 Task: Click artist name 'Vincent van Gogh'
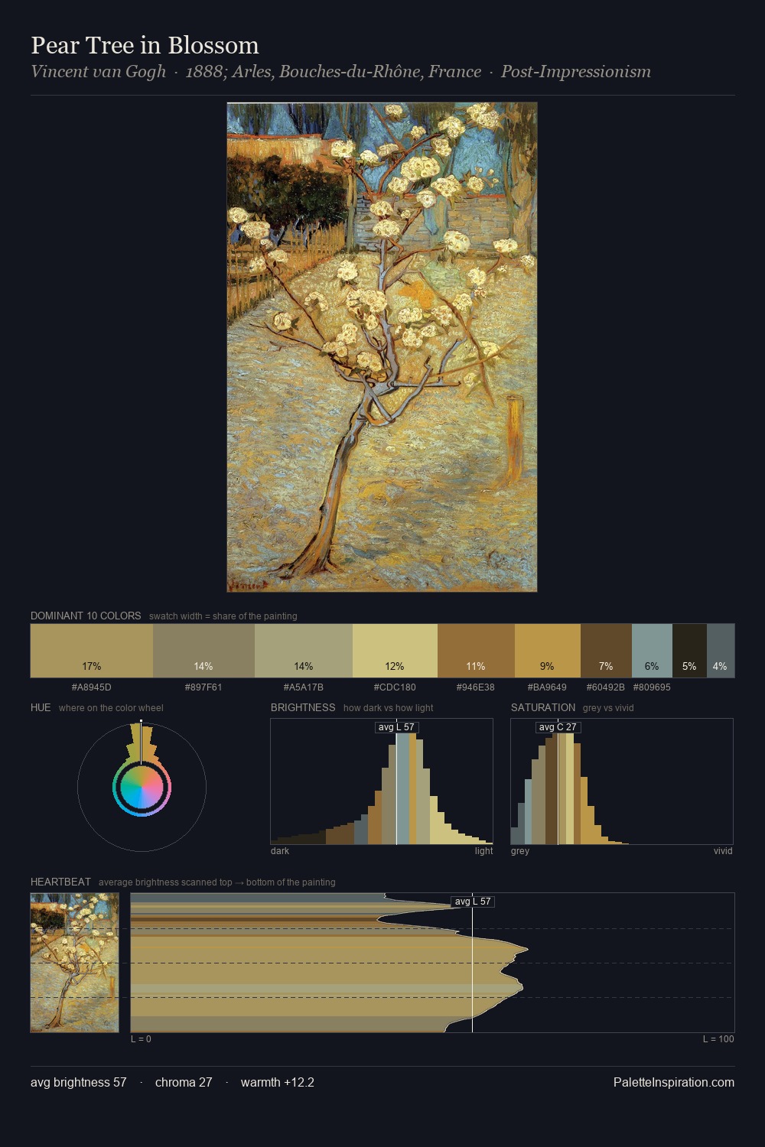[98, 72]
